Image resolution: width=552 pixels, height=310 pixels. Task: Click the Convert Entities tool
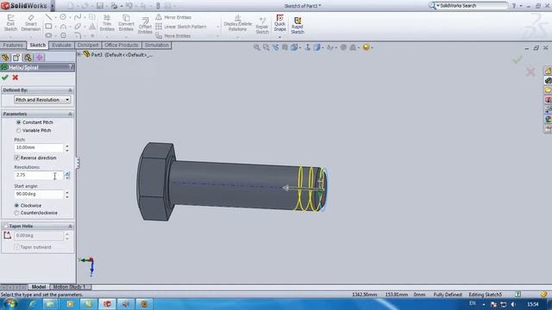(126, 23)
